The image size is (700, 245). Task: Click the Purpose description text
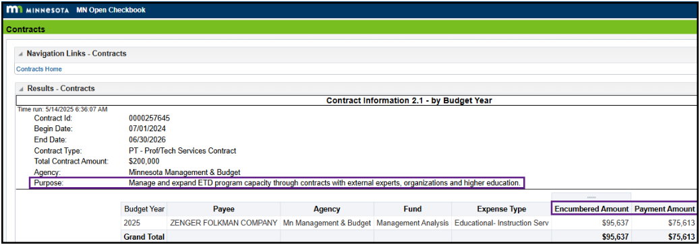pyautogui.click(x=324, y=182)
